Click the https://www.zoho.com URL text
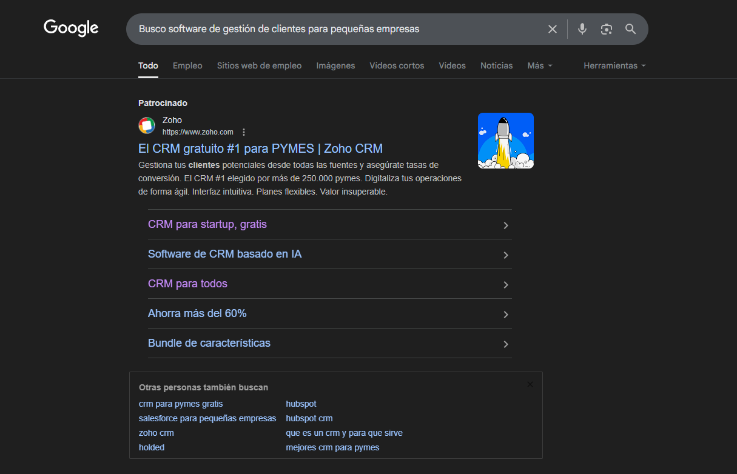The width and height of the screenshot is (737, 474). pyautogui.click(x=198, y=132)
